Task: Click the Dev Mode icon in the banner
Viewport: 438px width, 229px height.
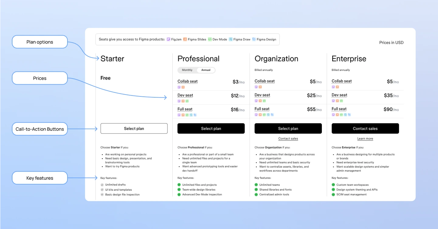Action: [210, 39]
